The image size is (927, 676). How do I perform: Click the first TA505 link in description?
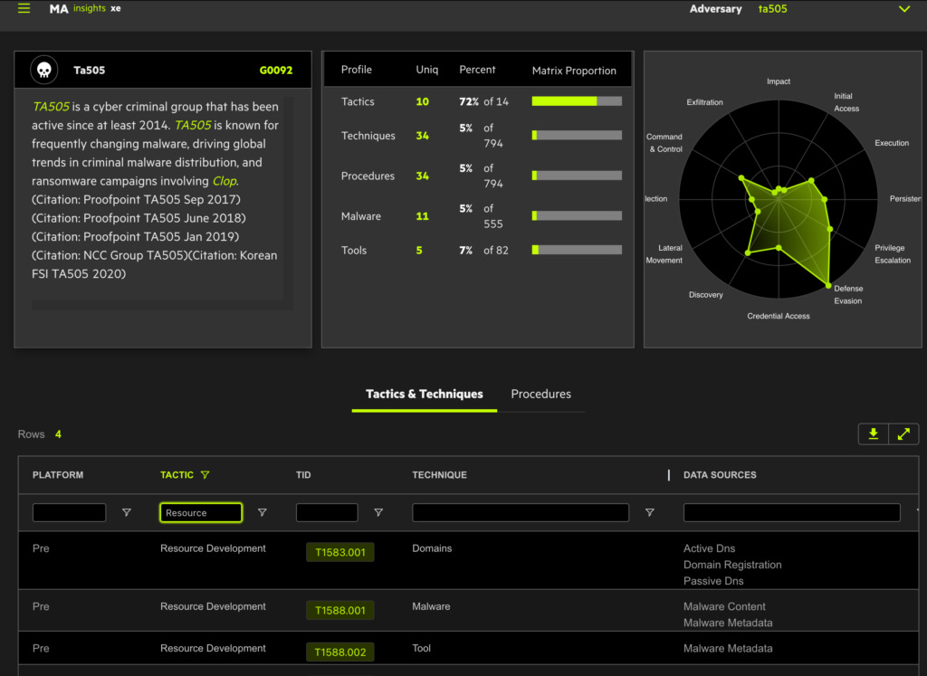point(51,107)
